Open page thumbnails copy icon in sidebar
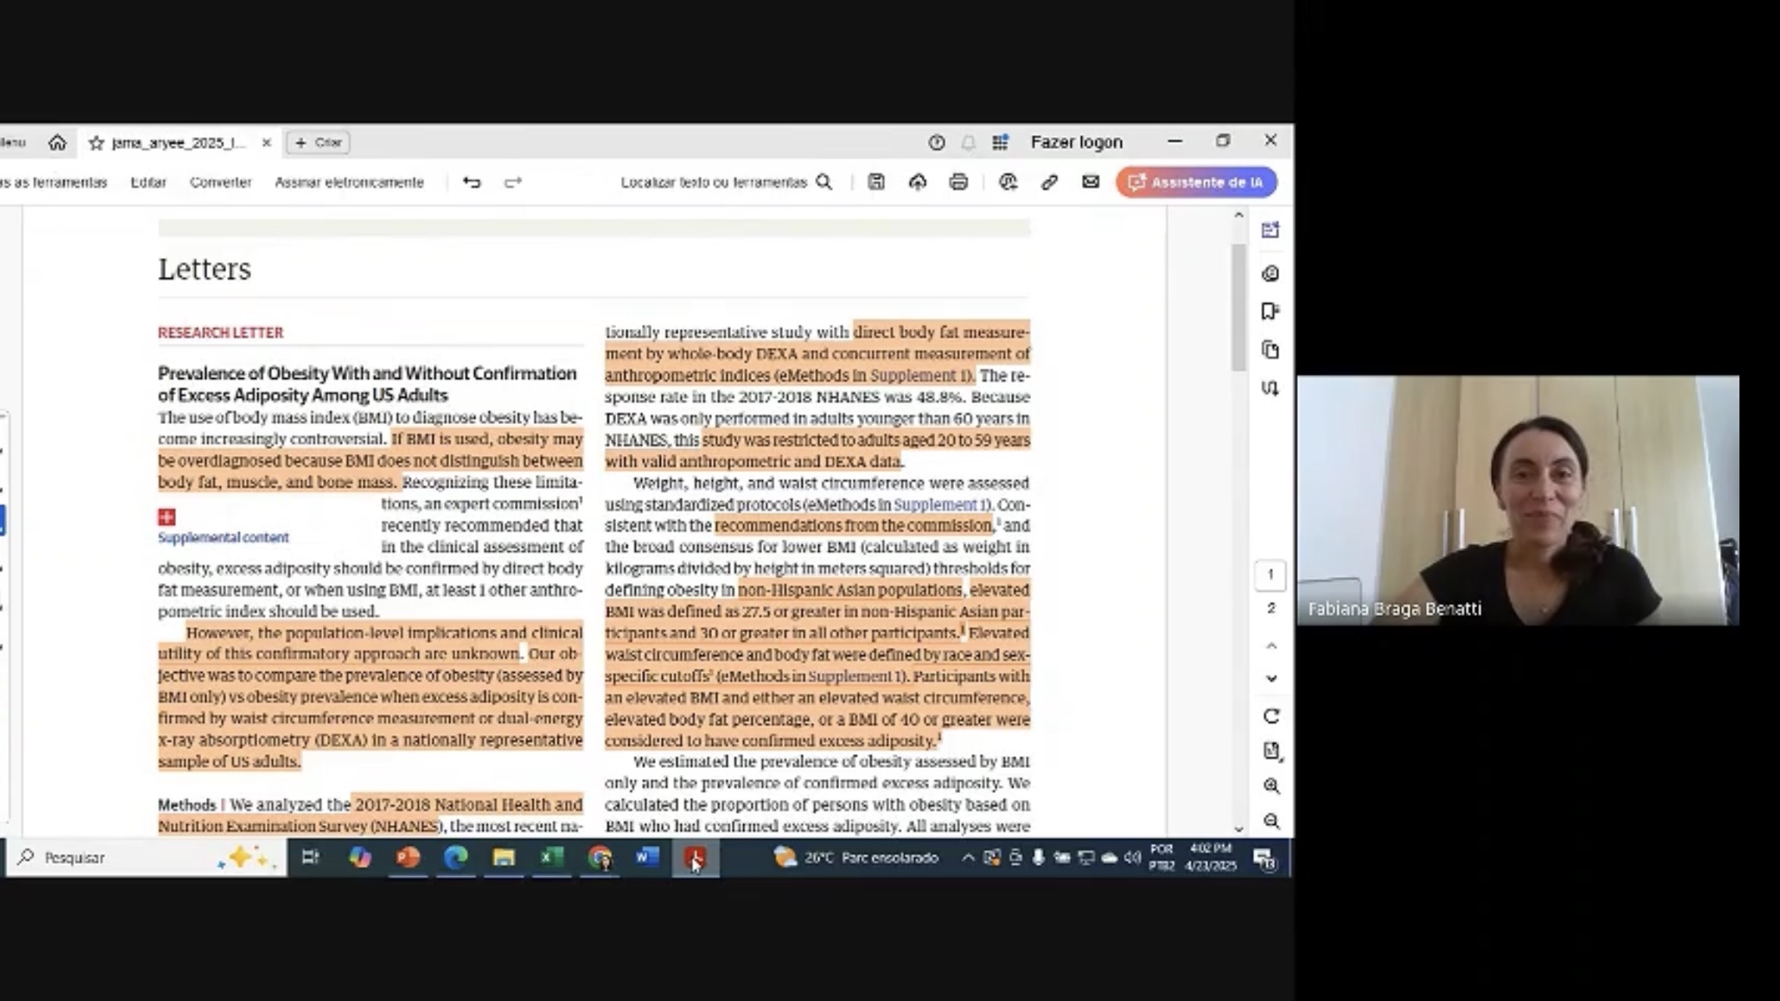 (x=1271, y=349)
